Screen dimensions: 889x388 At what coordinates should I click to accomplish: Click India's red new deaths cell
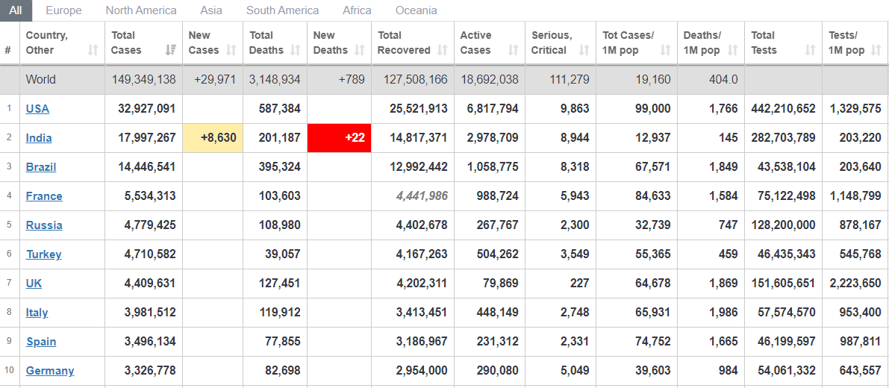coord(339,138)
